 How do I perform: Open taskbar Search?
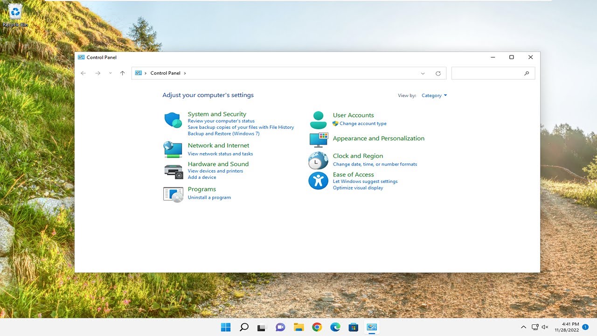pyautogui.click(x=244, y=327)
